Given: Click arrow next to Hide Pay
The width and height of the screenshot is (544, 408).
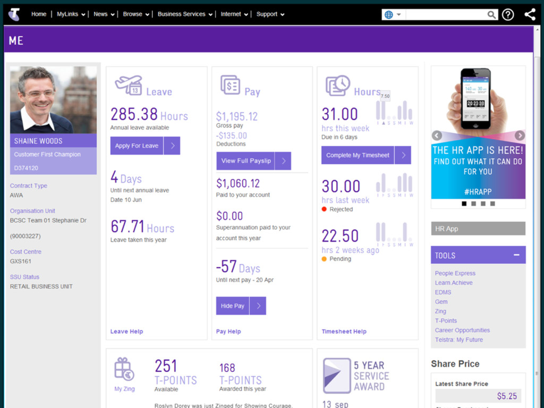Looking at the screenshot, I should [258, 305].
